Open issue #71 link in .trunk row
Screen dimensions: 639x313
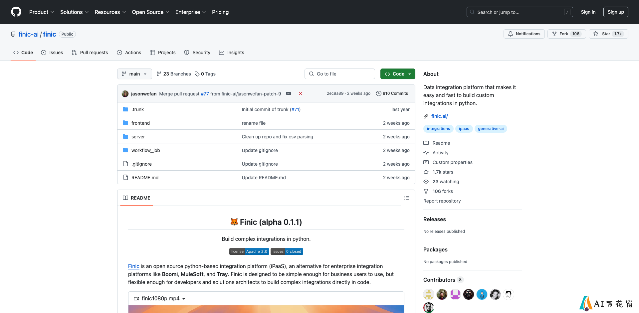tap(295, 109)
